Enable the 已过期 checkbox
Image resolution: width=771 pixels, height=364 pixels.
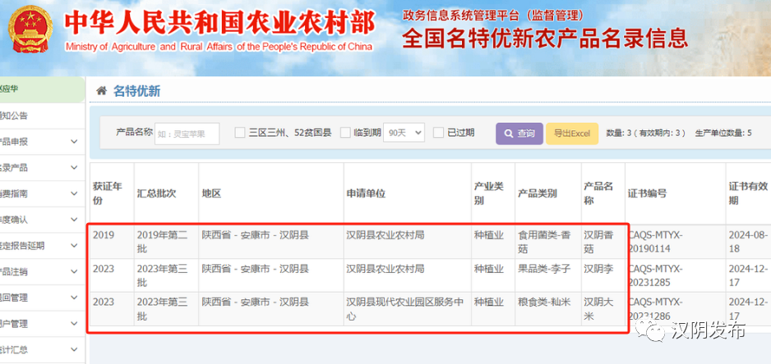click(x=439, y=133)
